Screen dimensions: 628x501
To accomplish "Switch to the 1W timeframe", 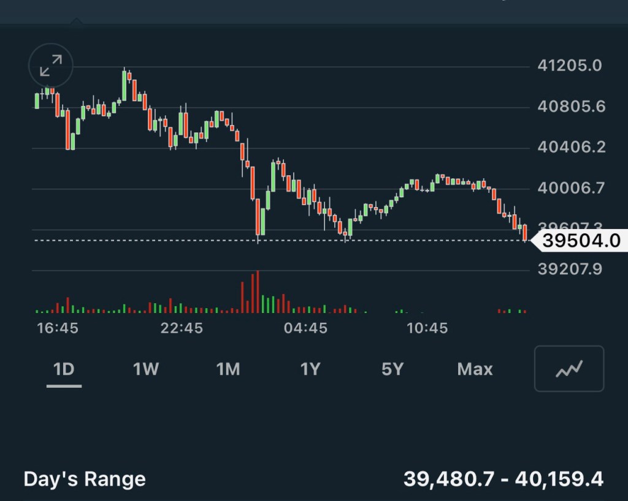I will click(x=146, y=369).
